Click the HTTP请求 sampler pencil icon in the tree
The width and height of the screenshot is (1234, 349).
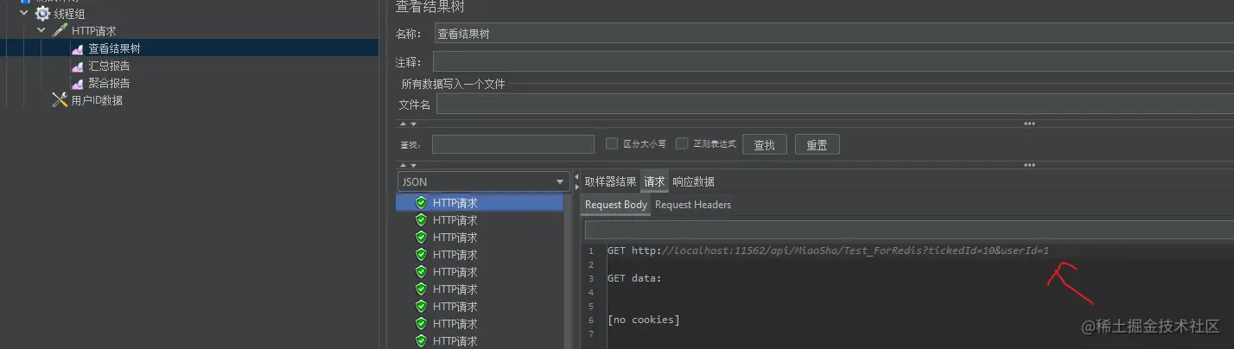60,31
